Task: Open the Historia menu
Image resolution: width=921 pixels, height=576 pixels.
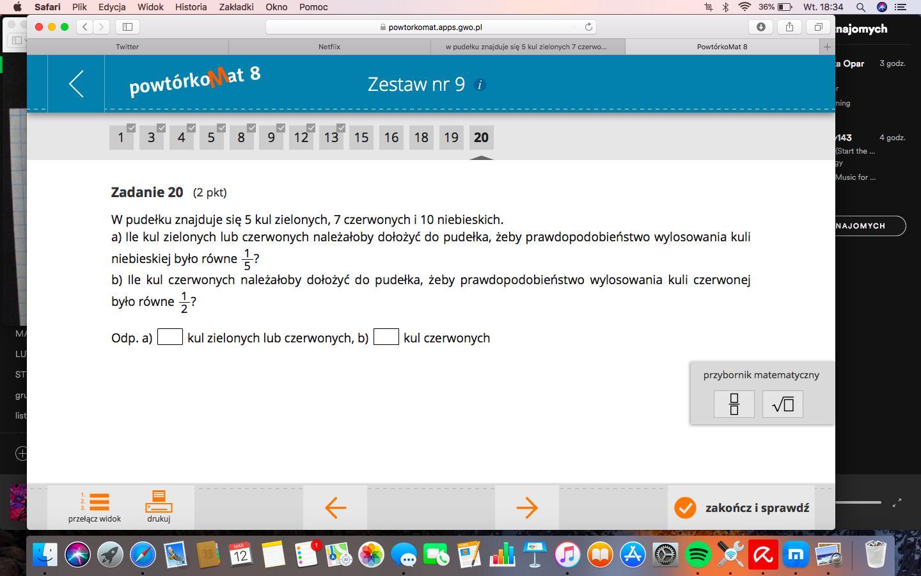Action: (x=191, y=7)
